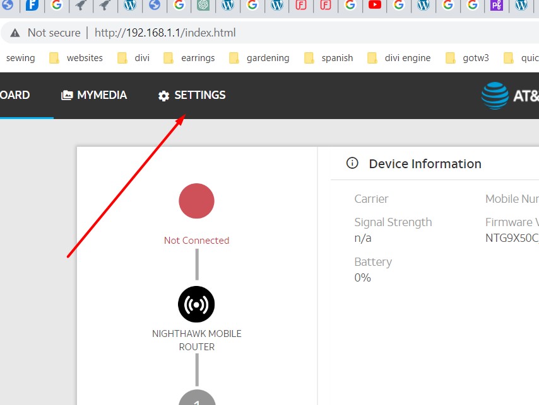Click the Not secure warning triangle icon
539x405 pixels.
point(15,33)
